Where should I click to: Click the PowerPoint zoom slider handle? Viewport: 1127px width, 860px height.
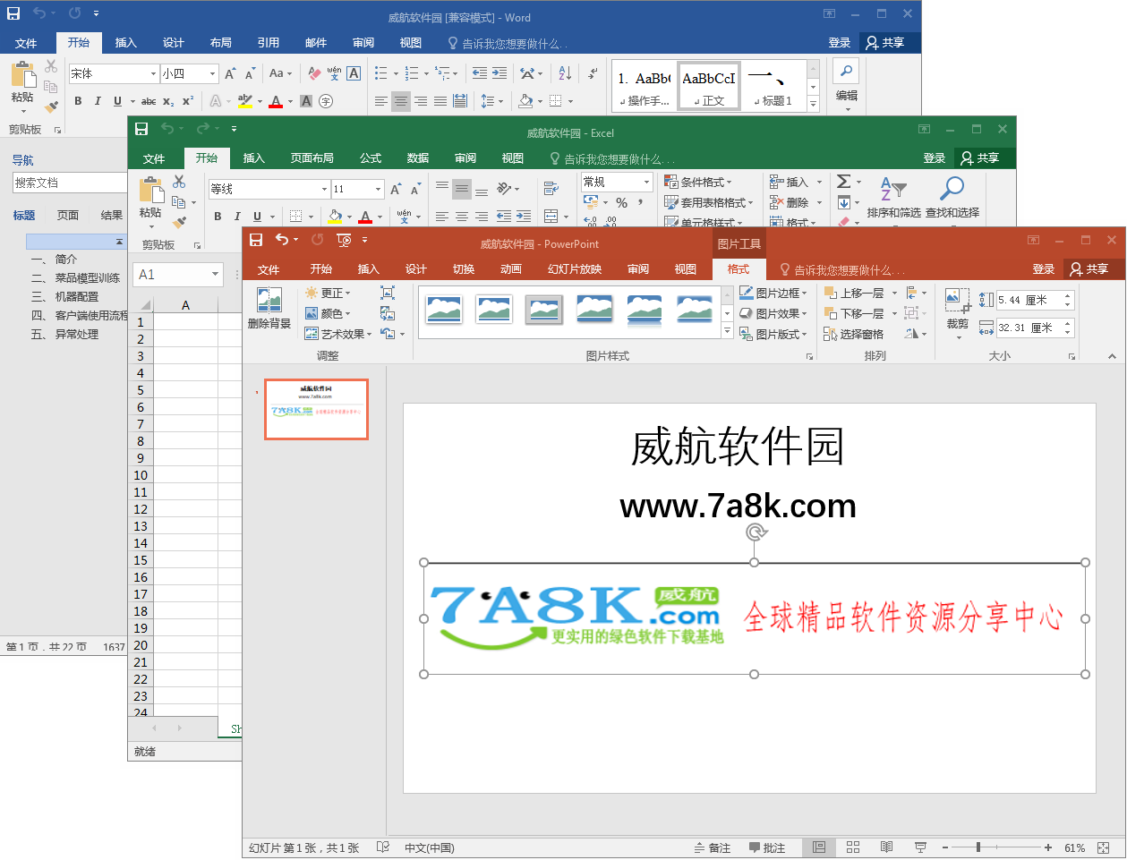pyautogui.click(x=978, y=847)
